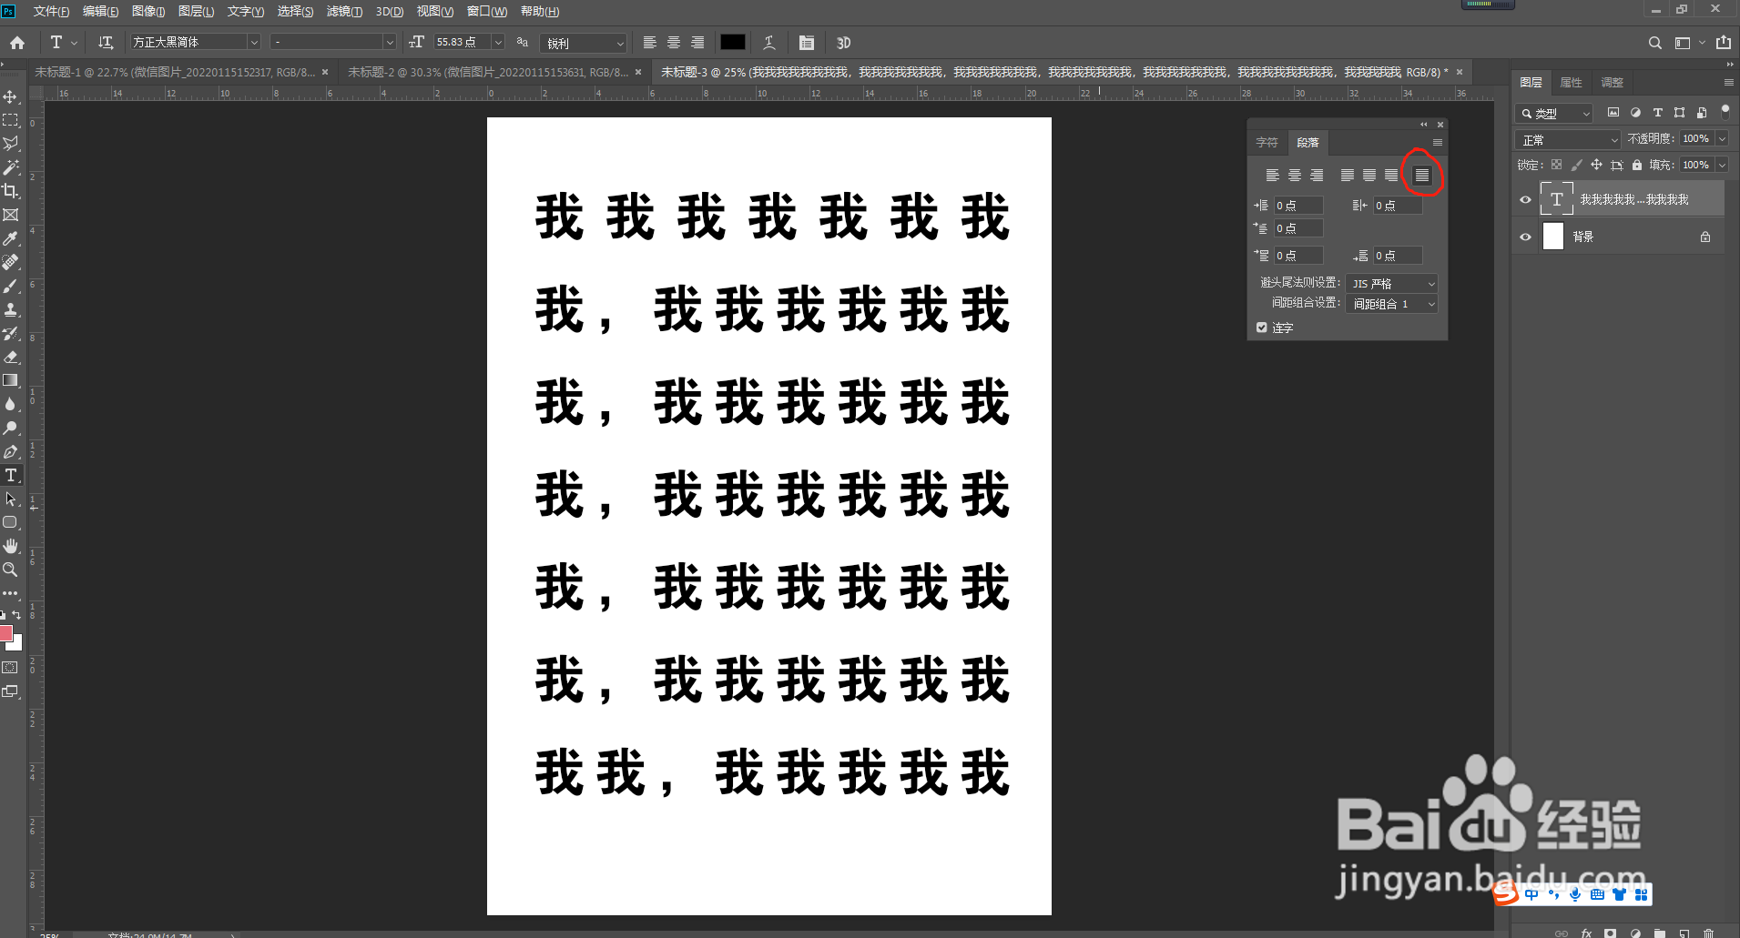Switch to the 字符 tab
This screenshot has width=1740, height=938.
click(x=1267, y=143)
